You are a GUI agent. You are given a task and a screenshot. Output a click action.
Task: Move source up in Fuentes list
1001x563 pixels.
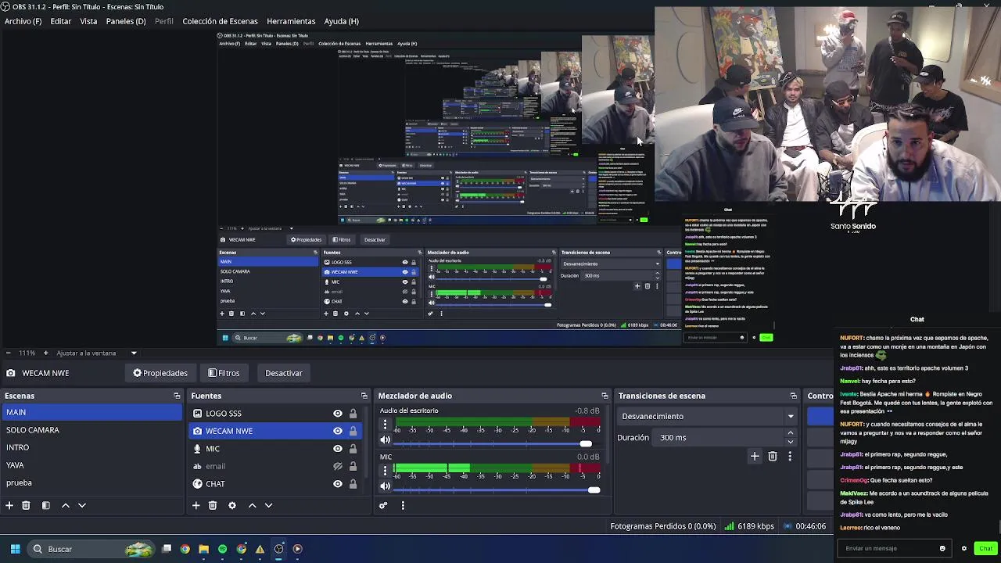[x=253, y=506]
